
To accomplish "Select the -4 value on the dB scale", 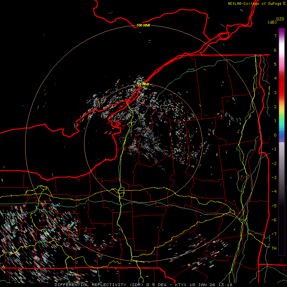I will tap(274, 191).
